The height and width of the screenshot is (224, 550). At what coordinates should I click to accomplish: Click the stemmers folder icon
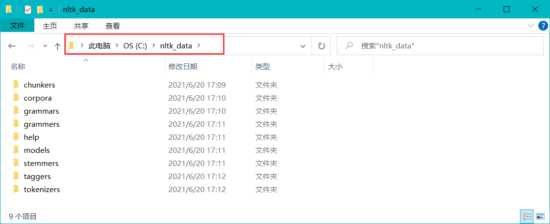click(x=16, y=163)
